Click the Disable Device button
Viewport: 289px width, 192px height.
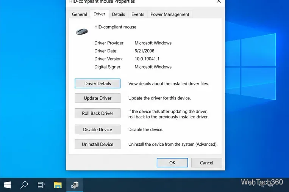[x=97, y=129]
